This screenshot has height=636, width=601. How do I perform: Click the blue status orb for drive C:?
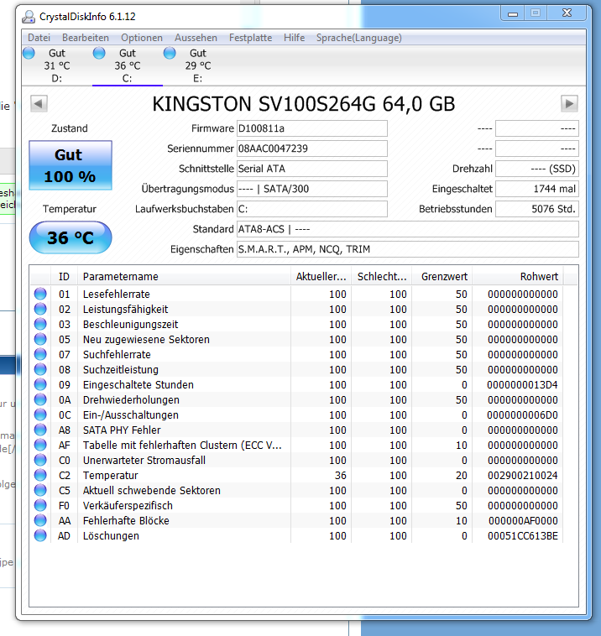[99, 53]
